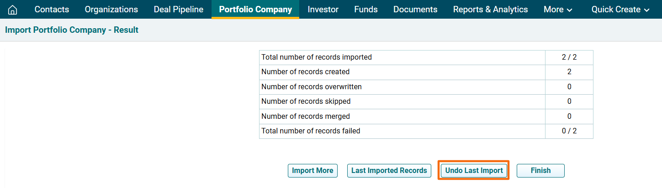Image resolution: width=662 pixels, height=188 pixels.
Task: Open the Deal Pipeline section
Action: 179,10
